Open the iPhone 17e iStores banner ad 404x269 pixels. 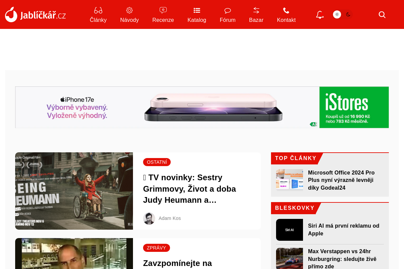(202, 107)
